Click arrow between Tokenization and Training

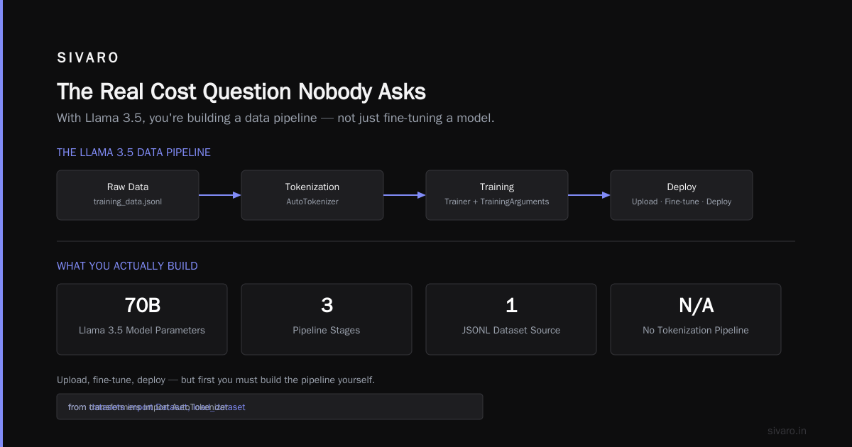tap(405, 195)
